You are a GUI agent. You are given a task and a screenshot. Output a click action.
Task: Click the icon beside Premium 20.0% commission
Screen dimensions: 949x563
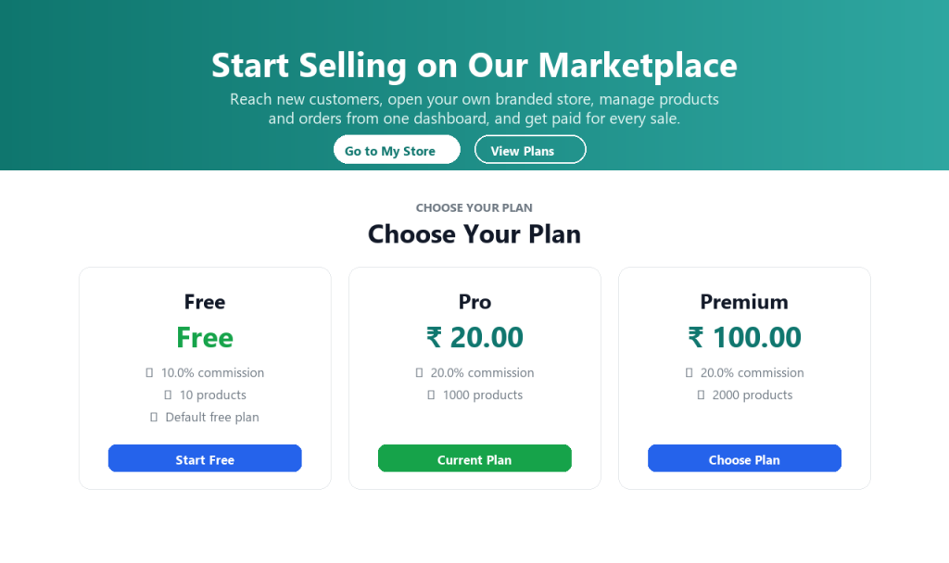[x=689, y=373]
